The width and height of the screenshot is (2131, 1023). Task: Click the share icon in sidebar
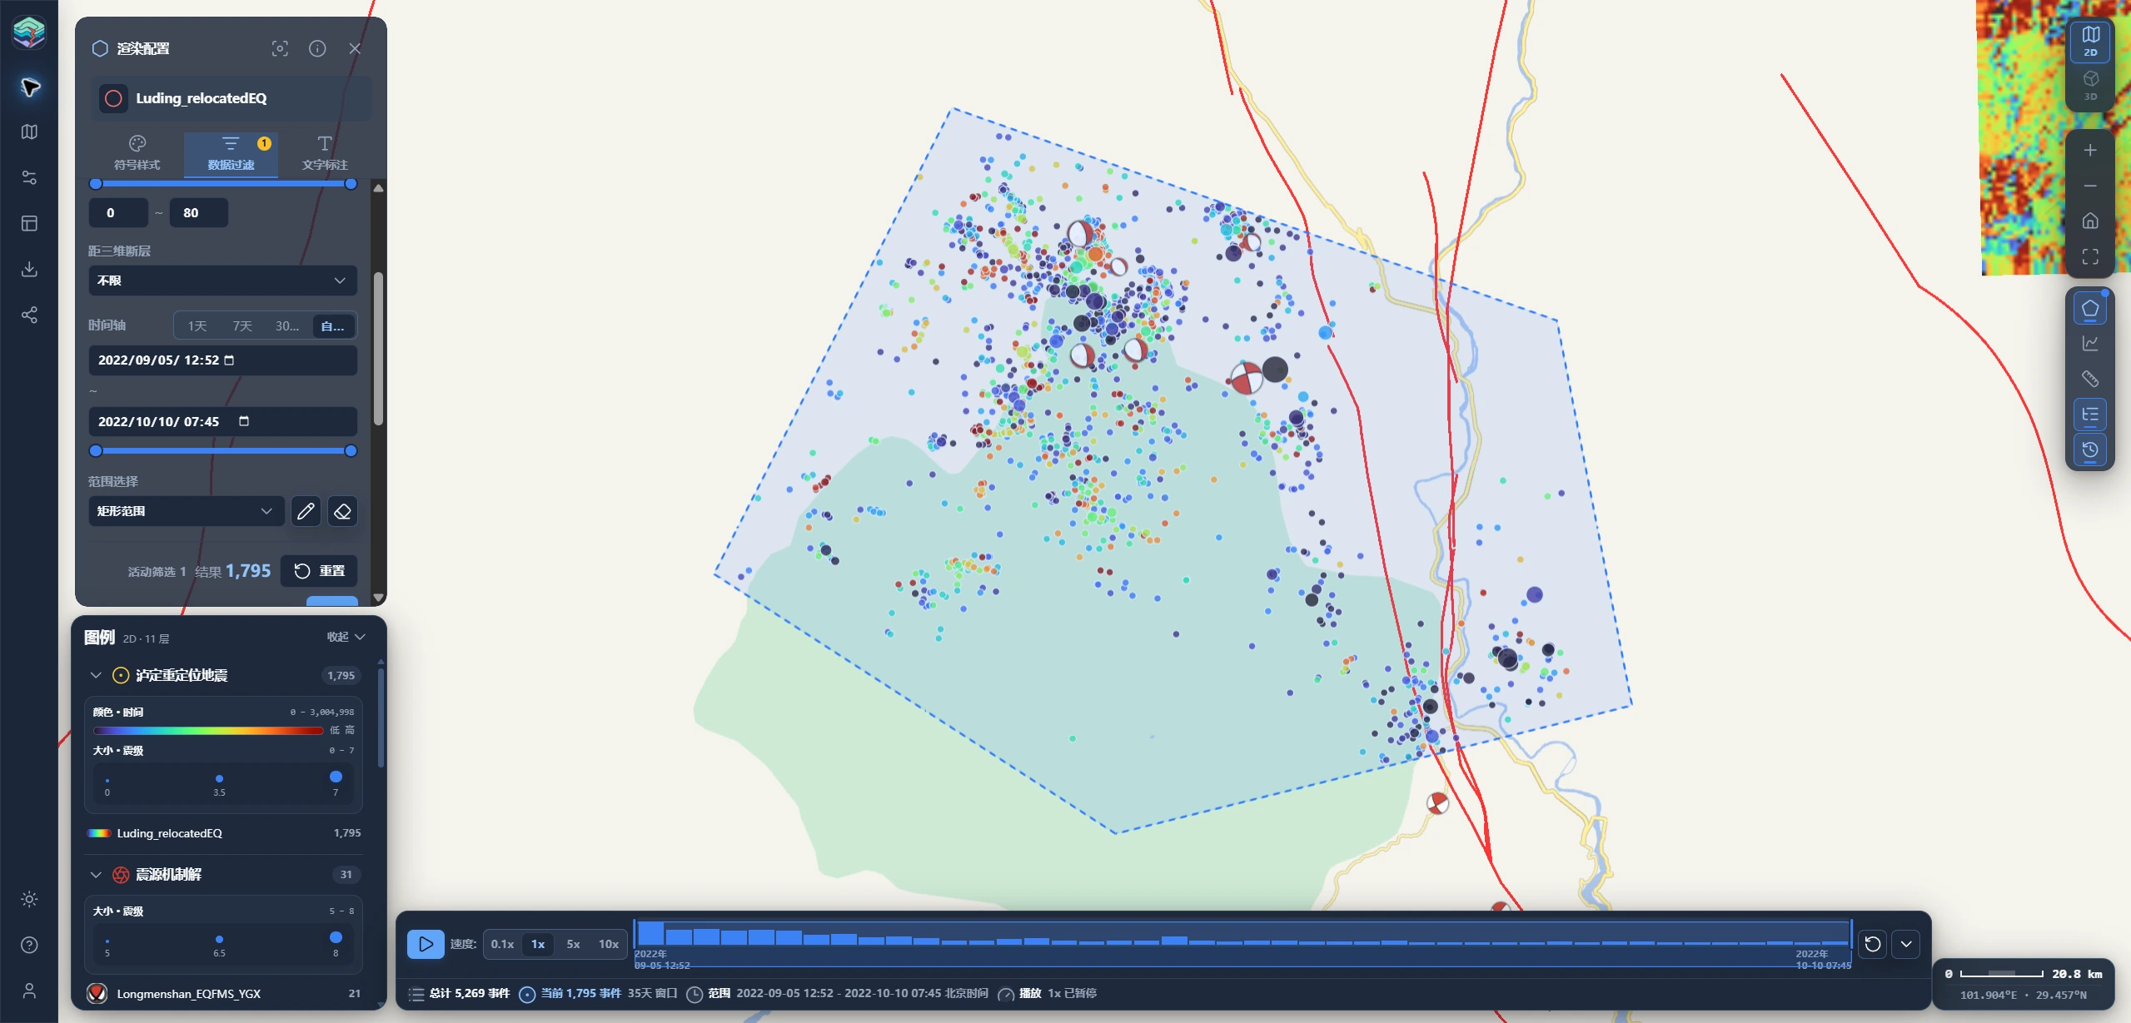point(29,315)
